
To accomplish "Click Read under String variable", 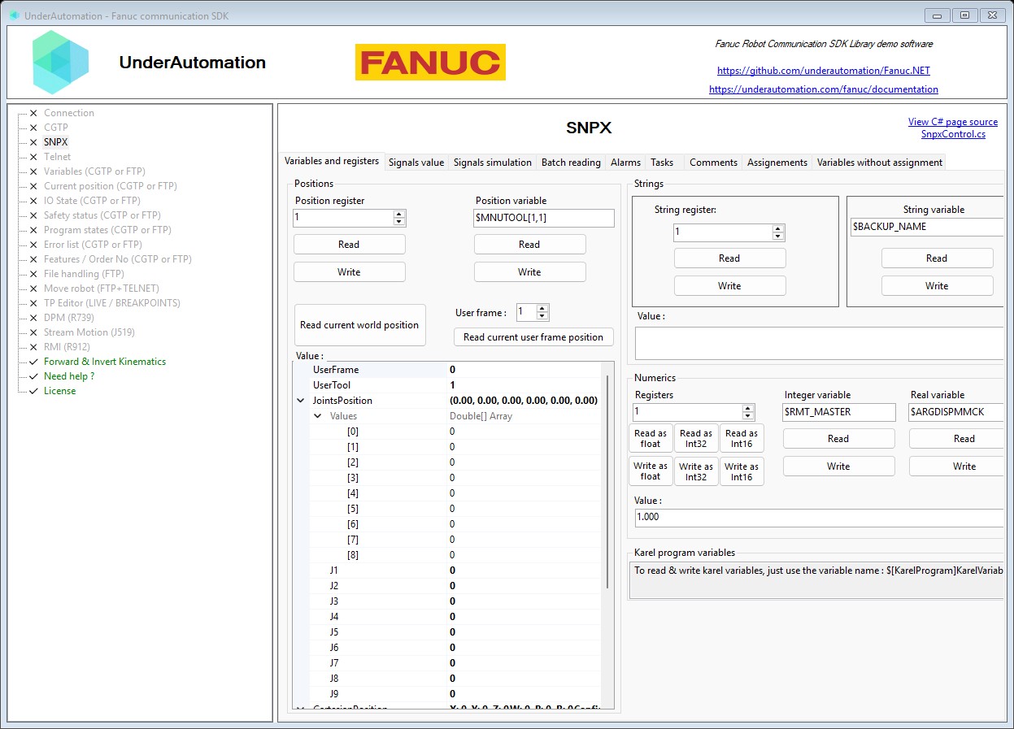I will (937, 258).
